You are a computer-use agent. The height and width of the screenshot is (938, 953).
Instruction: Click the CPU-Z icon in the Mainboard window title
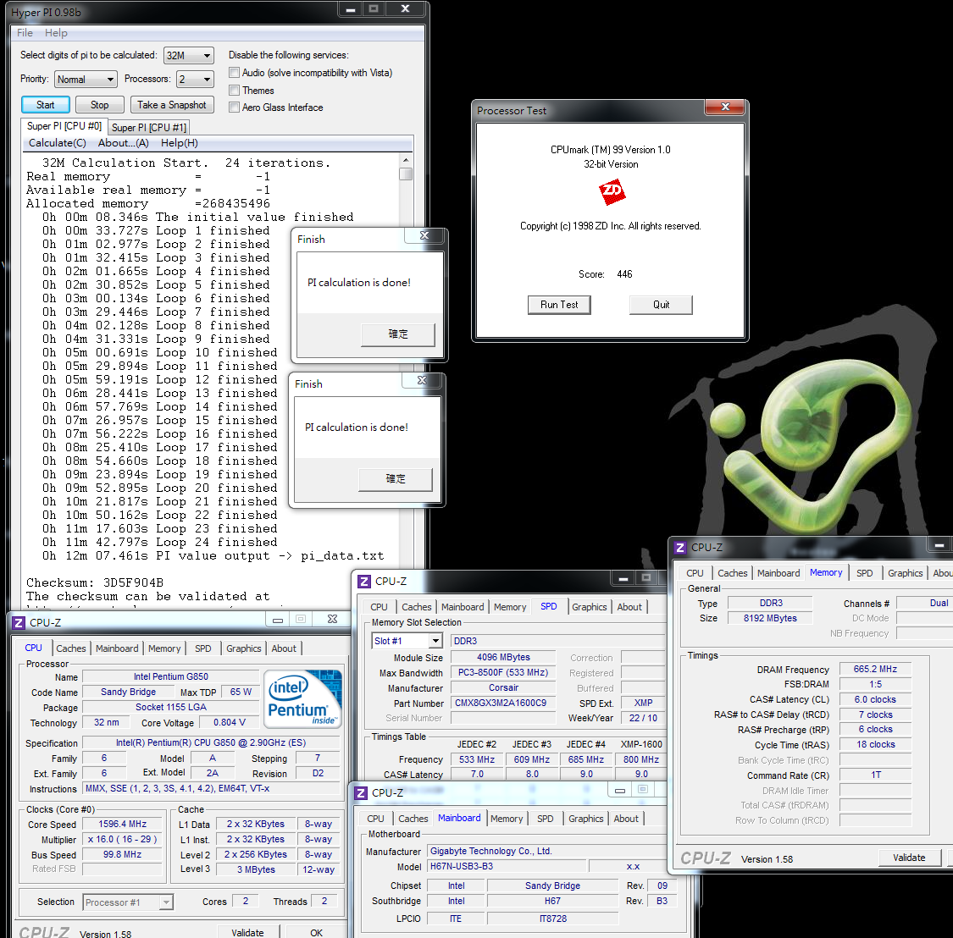pos(361,792)
